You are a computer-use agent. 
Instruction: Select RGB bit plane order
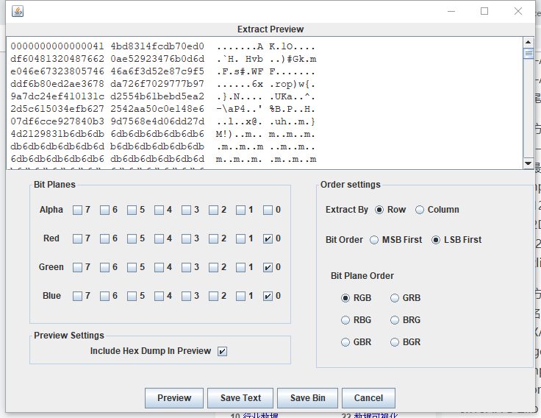coord(345,298)
